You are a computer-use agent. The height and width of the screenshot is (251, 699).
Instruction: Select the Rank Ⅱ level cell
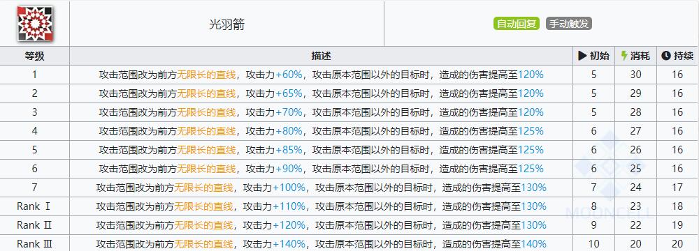35,225
